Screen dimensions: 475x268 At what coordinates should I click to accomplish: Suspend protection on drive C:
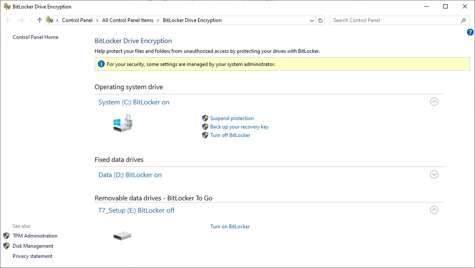pos(232,118)
